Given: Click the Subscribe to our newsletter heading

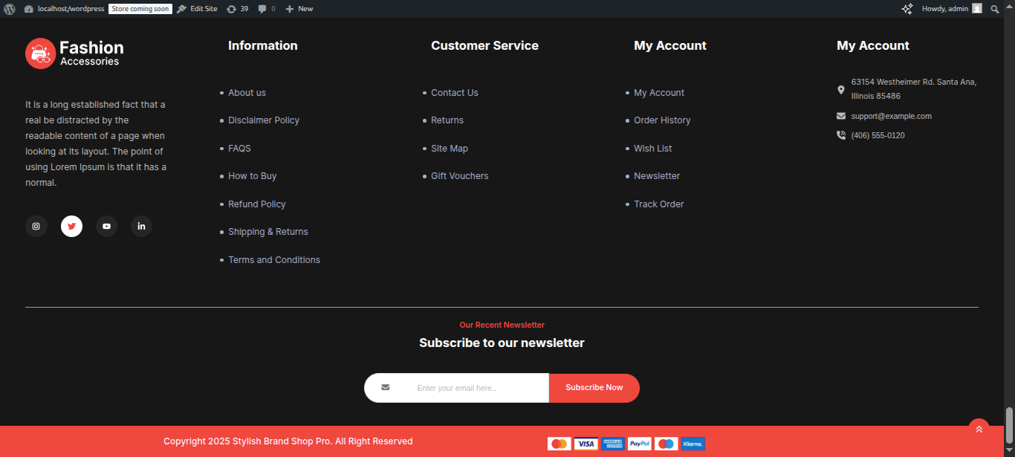Looking at the screenshot, I should 502,343.
